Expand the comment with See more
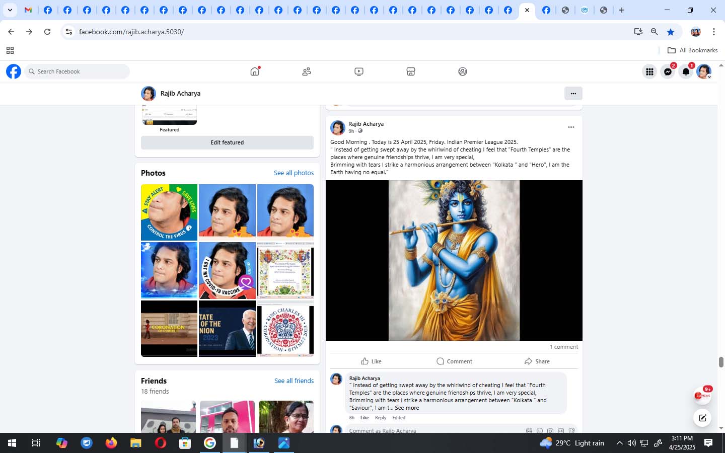The width and height of the screenshot is (725, 453). pos(407,408)
